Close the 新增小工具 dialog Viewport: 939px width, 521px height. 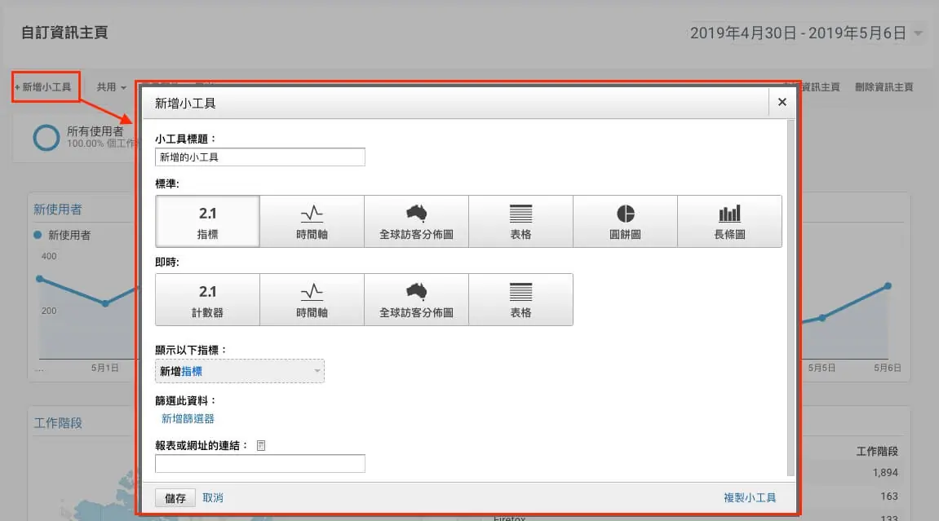[782, 102]
